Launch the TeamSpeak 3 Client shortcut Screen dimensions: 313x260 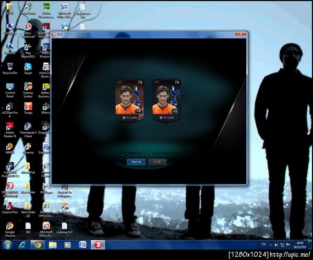[x=28, y=130]
